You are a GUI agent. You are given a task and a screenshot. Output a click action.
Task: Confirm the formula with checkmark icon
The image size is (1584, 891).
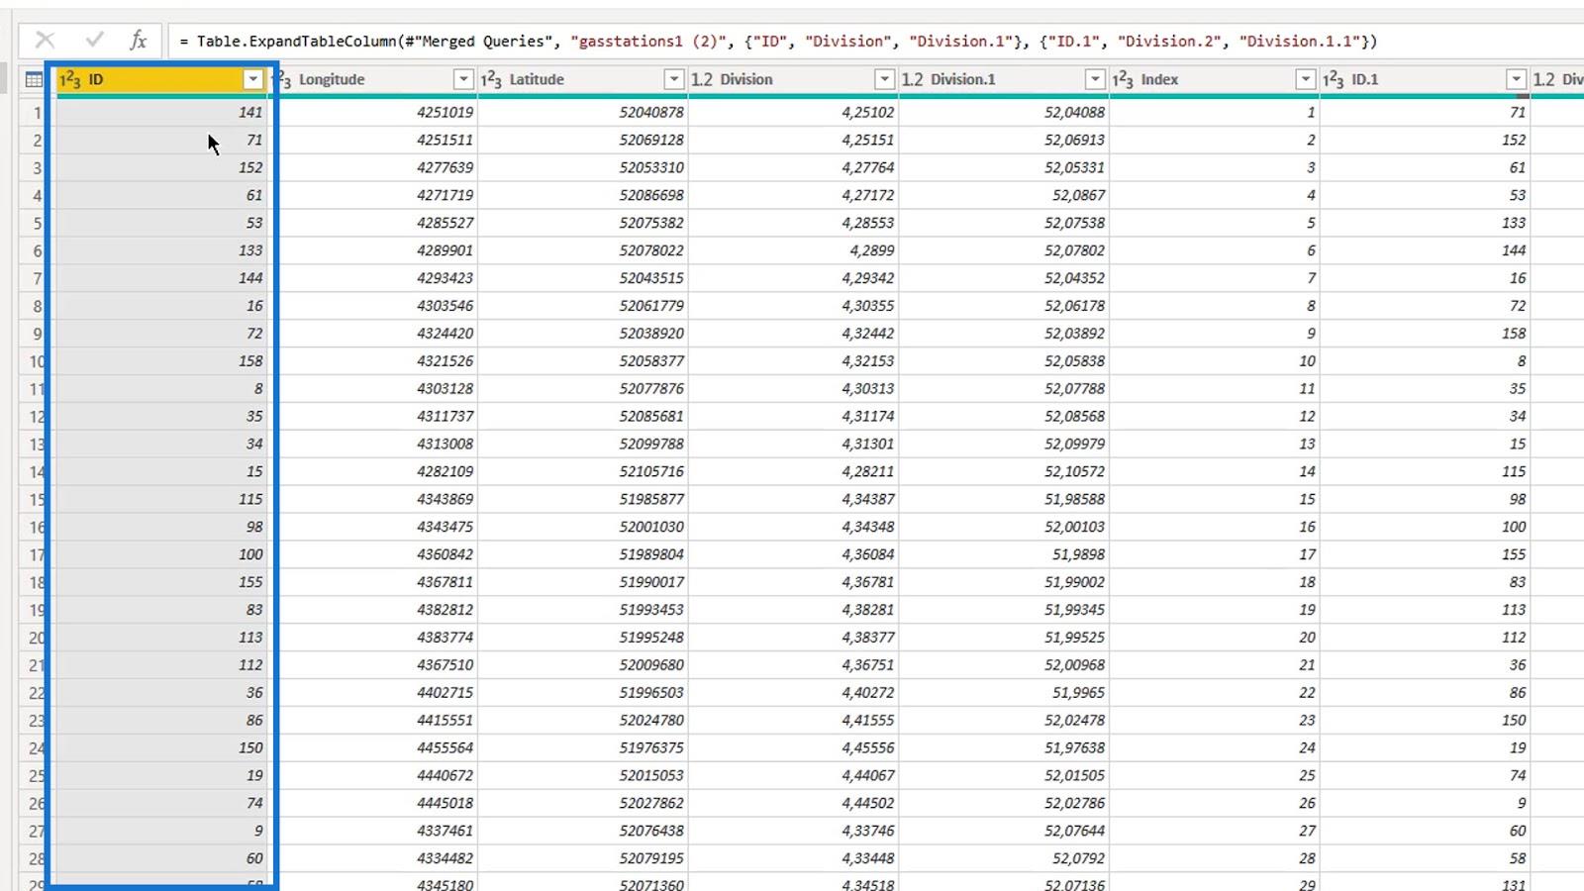[x=94, y=40]
